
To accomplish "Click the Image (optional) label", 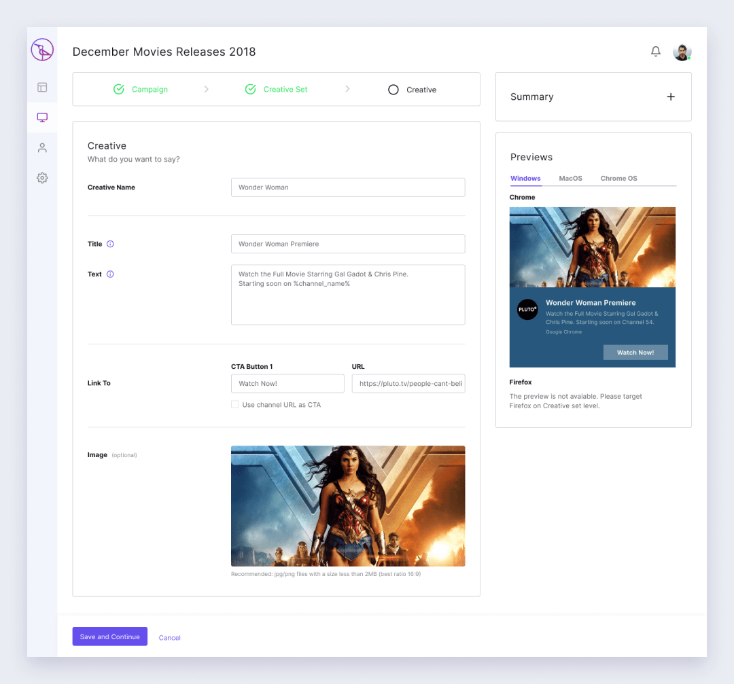I will point(112,454).
